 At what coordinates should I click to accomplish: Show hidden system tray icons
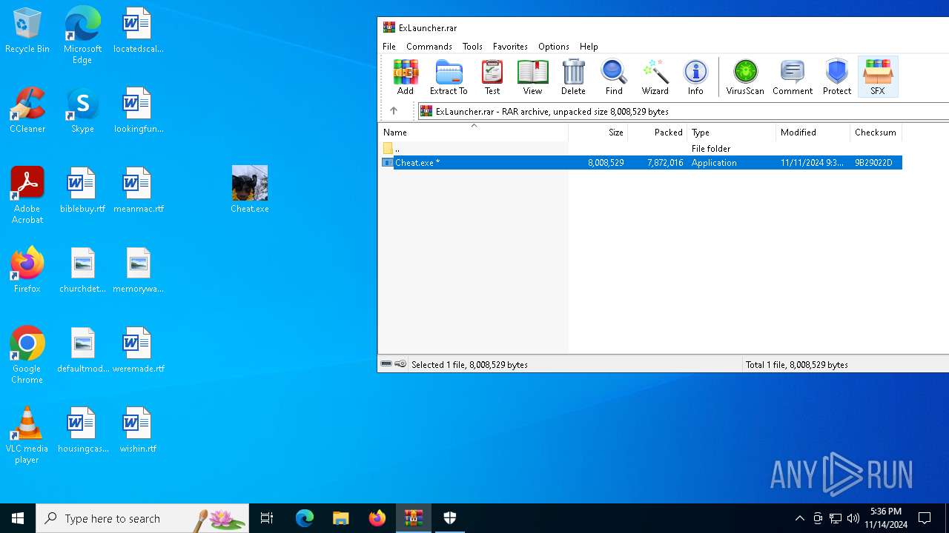click(x=799, y=518)
